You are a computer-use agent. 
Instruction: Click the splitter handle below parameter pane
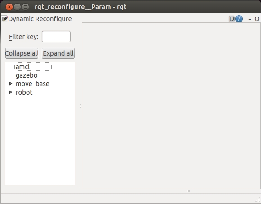click(188, 191)
